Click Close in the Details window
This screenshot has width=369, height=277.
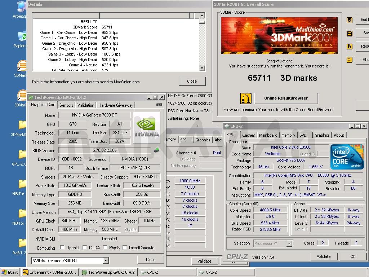pos(192,81)
